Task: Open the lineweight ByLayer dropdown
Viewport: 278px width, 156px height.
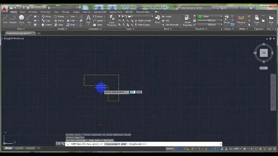Action: [210, 20]
